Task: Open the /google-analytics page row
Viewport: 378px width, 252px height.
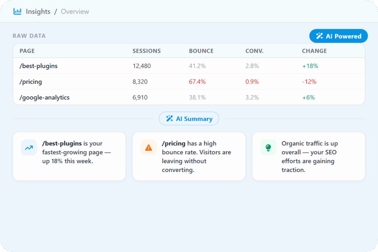Action: [x=45, y=97]
